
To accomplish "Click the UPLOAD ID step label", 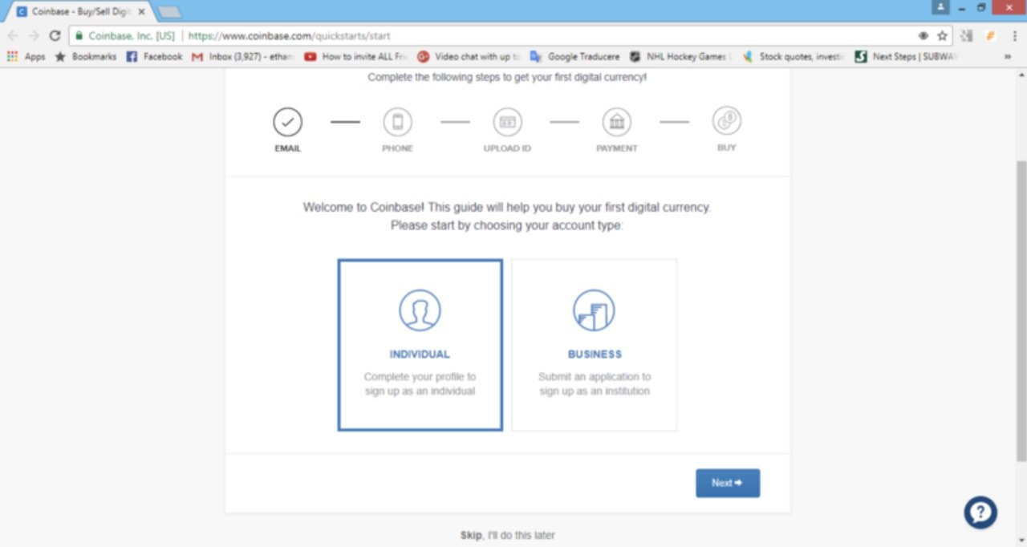I will (507, 149).
